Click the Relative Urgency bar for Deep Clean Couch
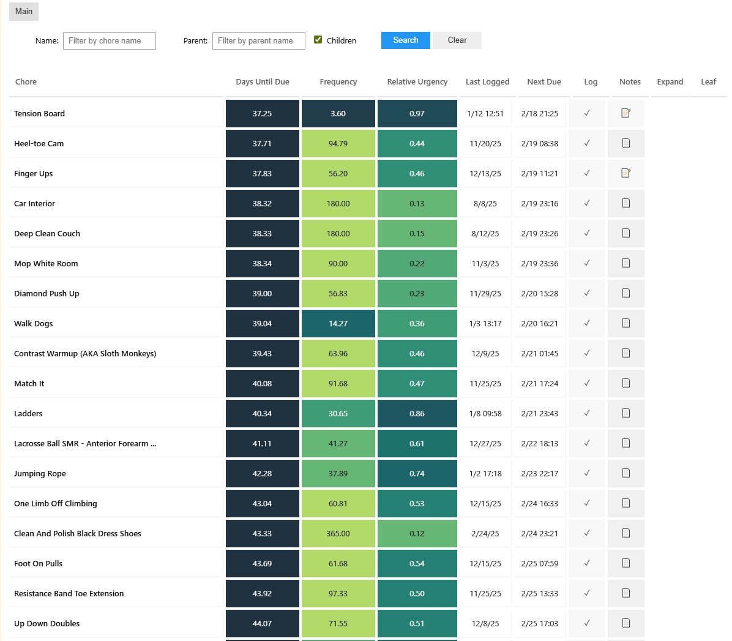 click(417, 233)
